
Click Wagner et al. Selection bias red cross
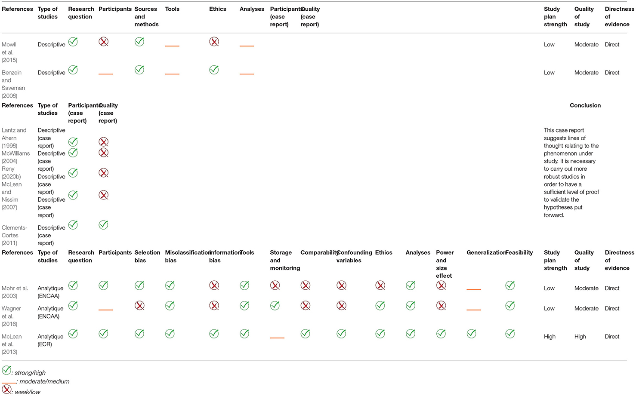click(x=139, y=306)
